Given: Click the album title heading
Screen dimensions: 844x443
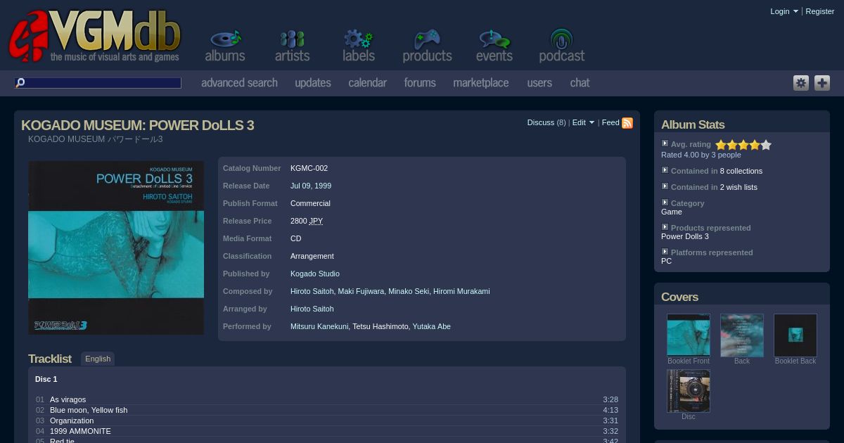Looking at the screenshot, I should click(x=138, y=125).
